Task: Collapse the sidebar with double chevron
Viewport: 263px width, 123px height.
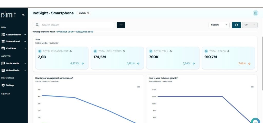Action: pos(23,15)
